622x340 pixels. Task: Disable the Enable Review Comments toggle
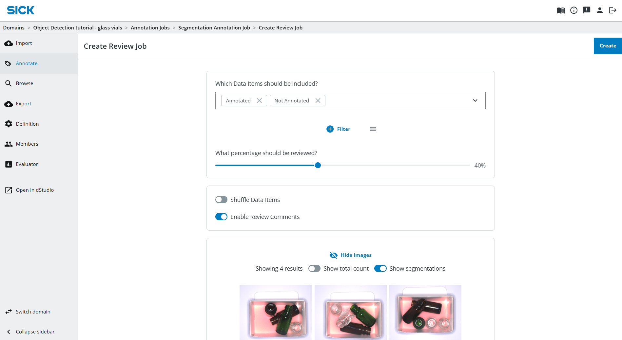click(x=221, y=217)
